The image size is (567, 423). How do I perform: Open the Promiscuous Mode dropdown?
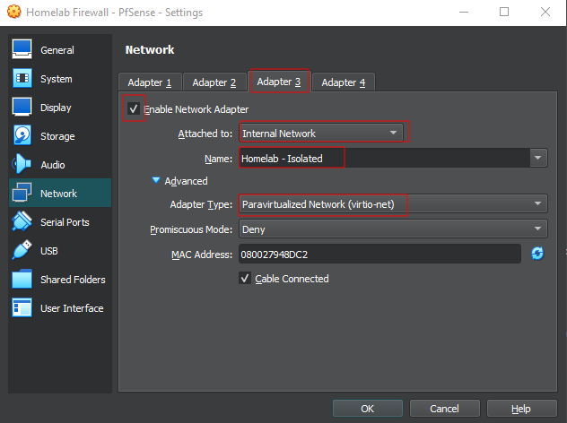pyautogui.click(x=393, y=229)
